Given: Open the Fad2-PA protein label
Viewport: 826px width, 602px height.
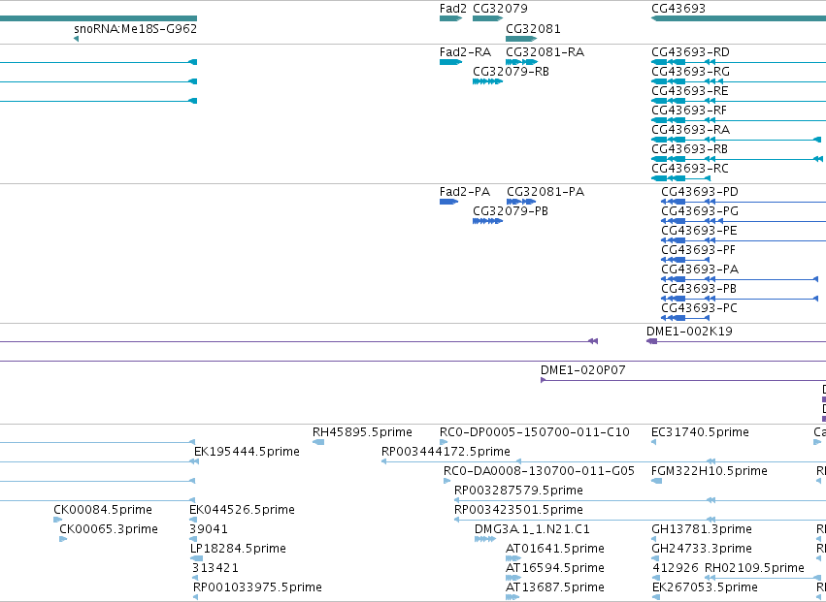Looking at the screenshot, I should tap(465, 192).
